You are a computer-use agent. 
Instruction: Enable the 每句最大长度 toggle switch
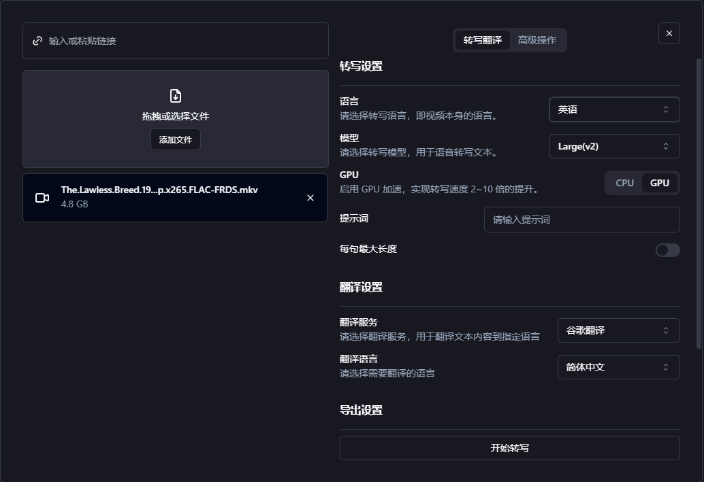click(667, 250)
